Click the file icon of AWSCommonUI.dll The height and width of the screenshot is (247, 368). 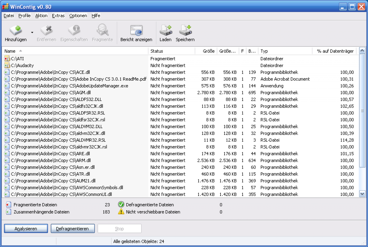(x=7, y=194)
